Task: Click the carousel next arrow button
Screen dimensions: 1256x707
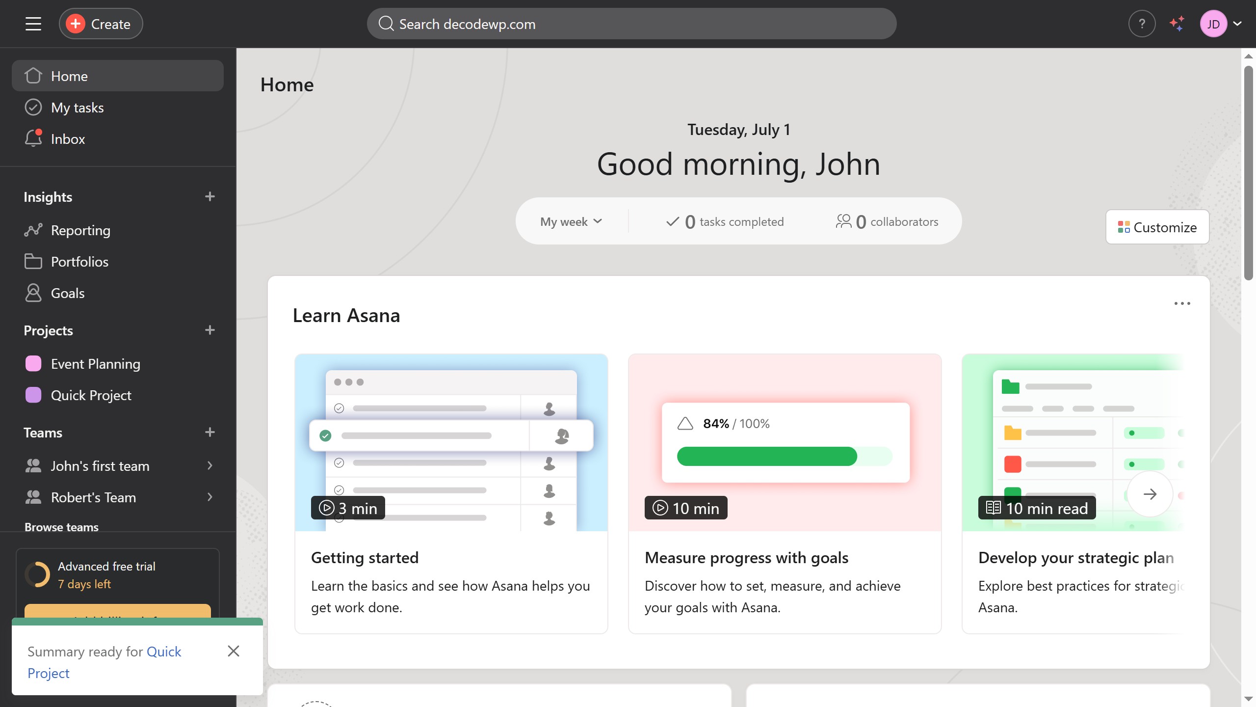Action: [x=1150, y=494]
